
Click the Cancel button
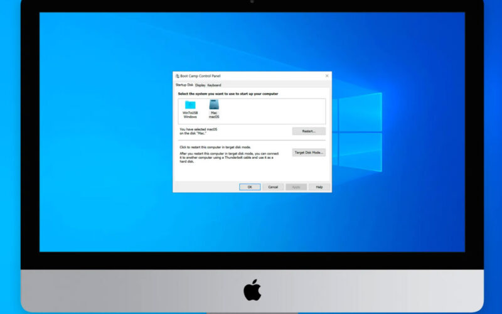click(x=273, y=187)
